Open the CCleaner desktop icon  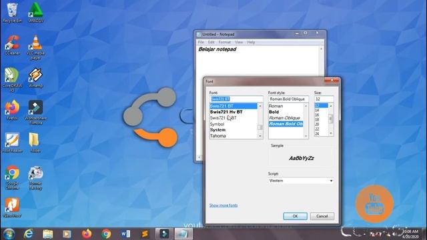pyautogui.click(x=12, y=45)
